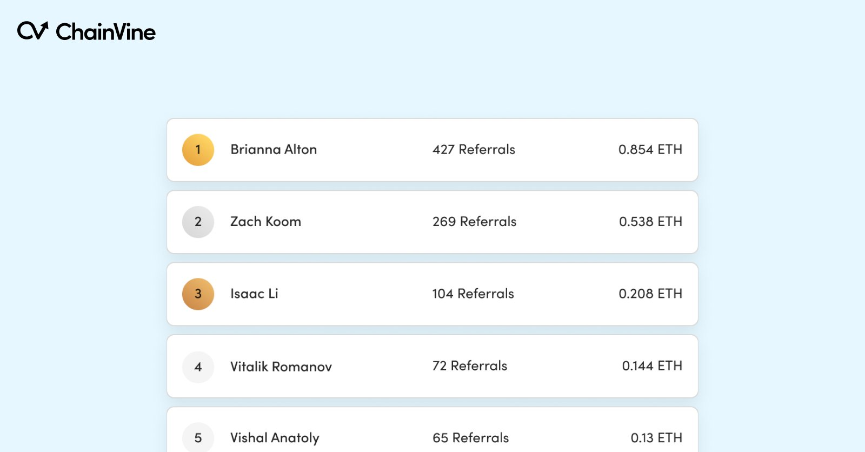This screenshot has height=452, width=865.
Task: Select the Vitalik Romanov name
Action: pyautogui.click(x=281, y=366)
